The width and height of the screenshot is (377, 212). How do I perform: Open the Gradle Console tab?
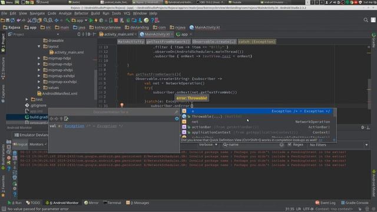tap(355, 203)
